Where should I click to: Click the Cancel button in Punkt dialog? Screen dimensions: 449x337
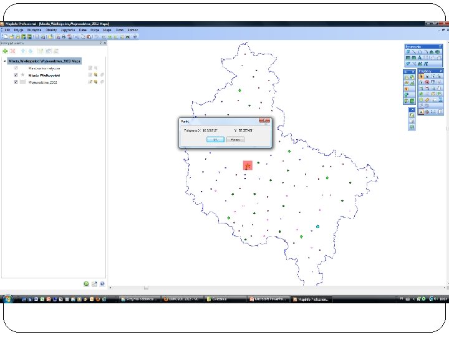(235, 140)
